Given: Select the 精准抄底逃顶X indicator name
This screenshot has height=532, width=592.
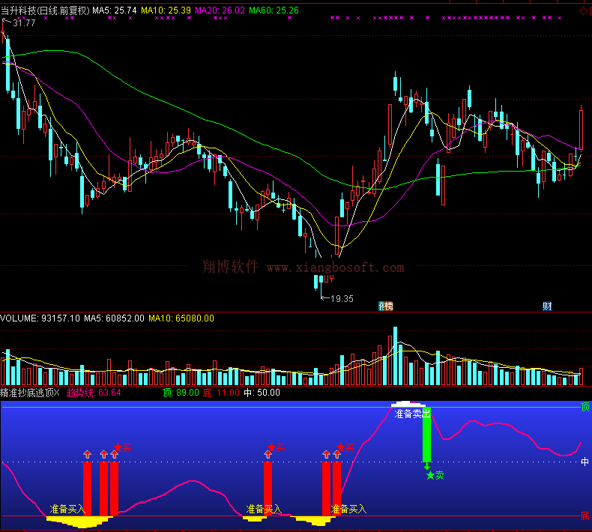Looking at the screenshot, I should 30,392.
